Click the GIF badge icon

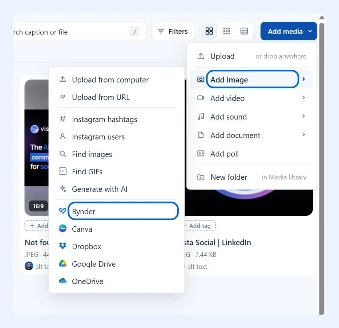coord(63,171)
